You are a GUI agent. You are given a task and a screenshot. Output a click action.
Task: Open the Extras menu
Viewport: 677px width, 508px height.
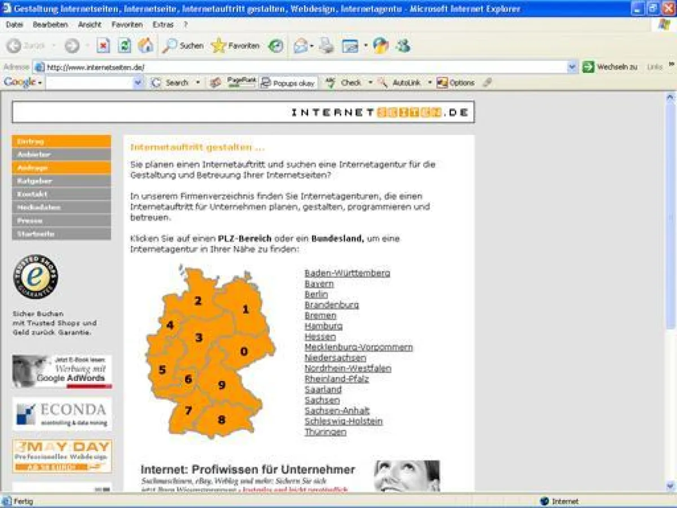pos(163,25)
